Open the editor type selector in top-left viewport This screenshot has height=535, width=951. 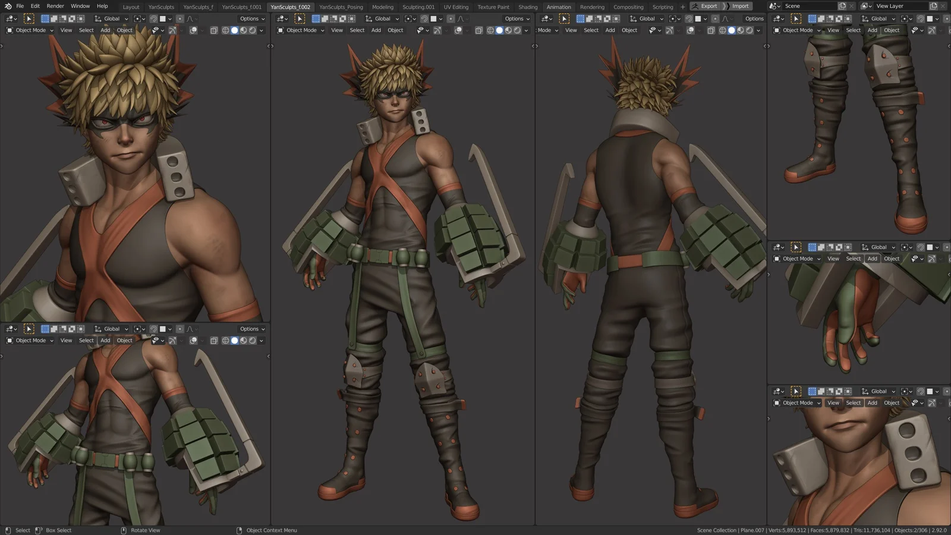tap(10, 18)
